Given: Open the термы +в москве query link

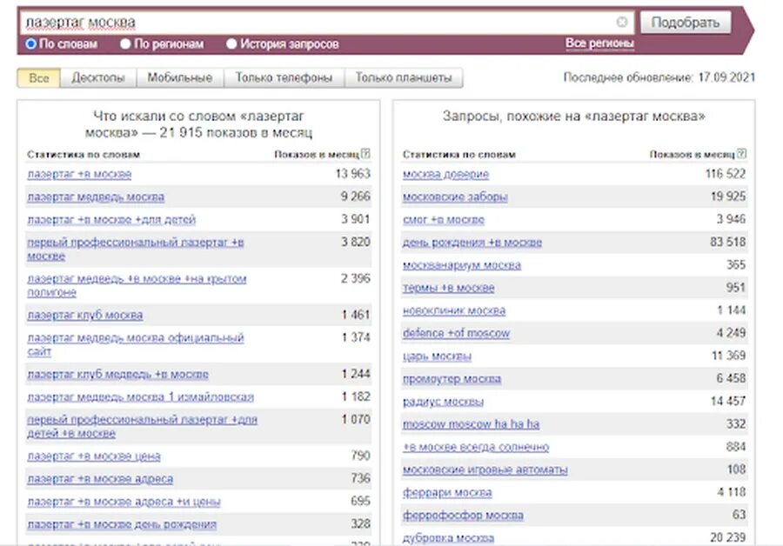Looking at the screenshot, I should [448, 288].
